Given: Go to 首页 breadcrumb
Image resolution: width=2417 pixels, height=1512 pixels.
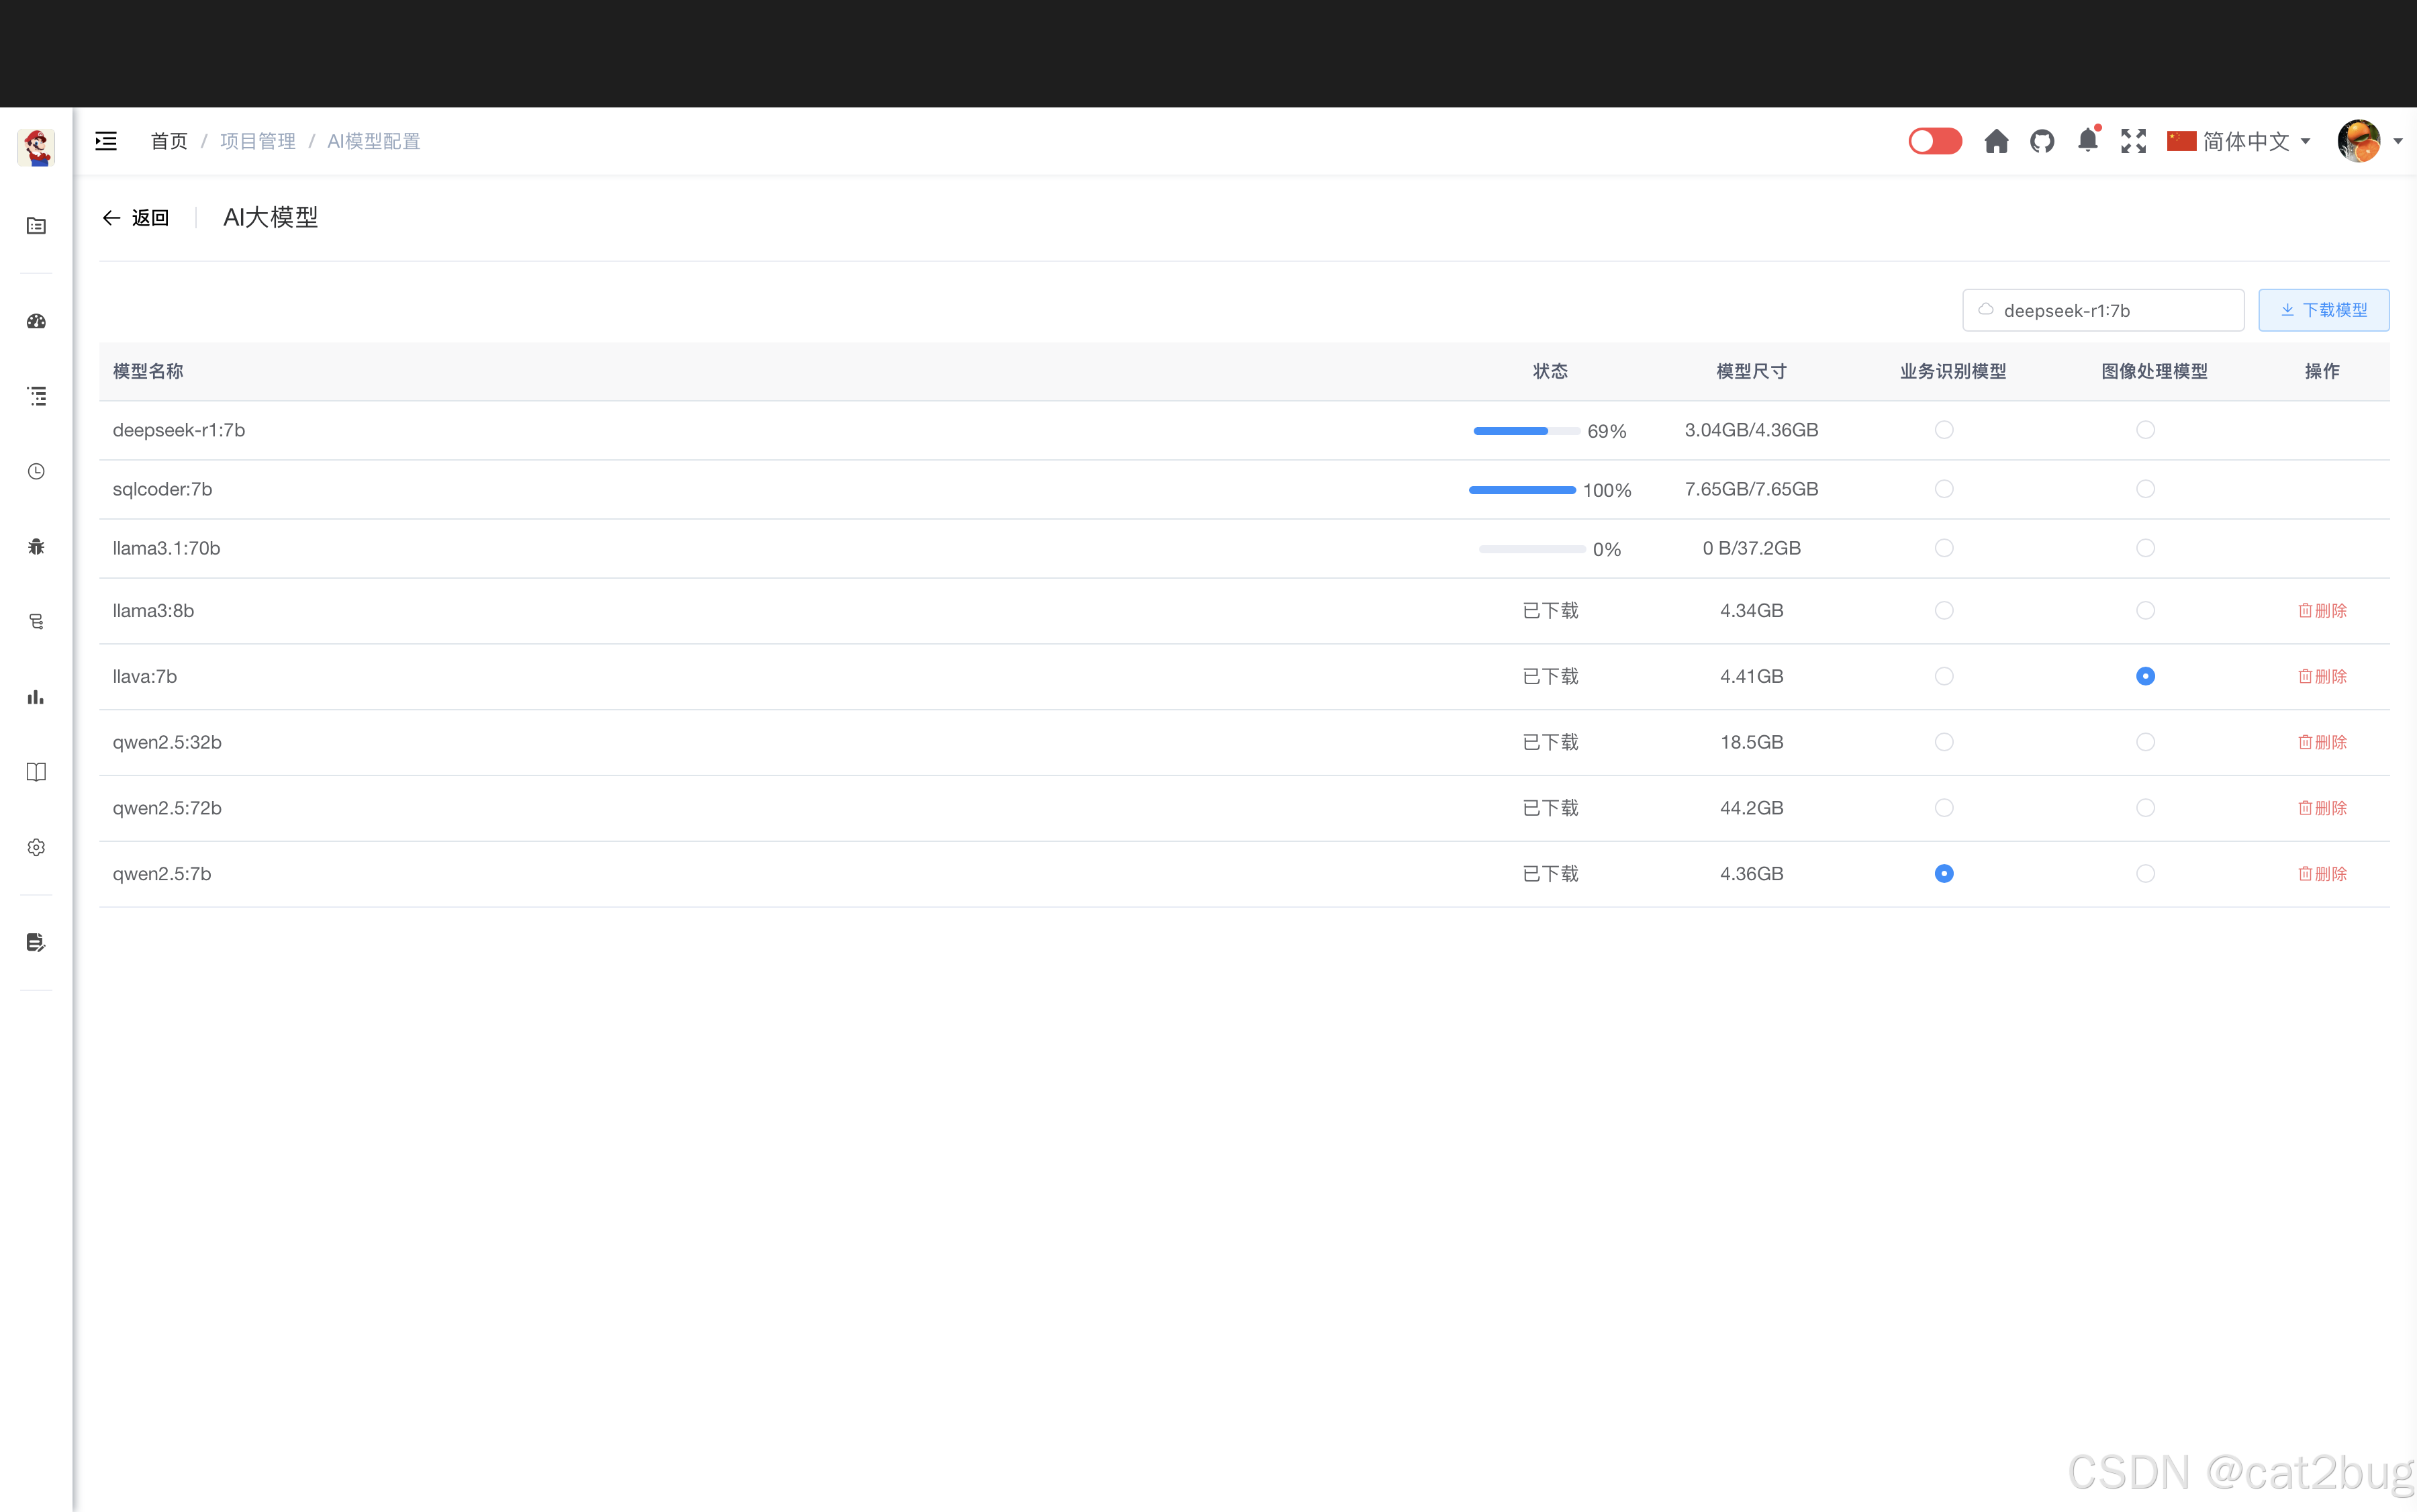Looking at the screenshot, I should [x=169, y=141].
